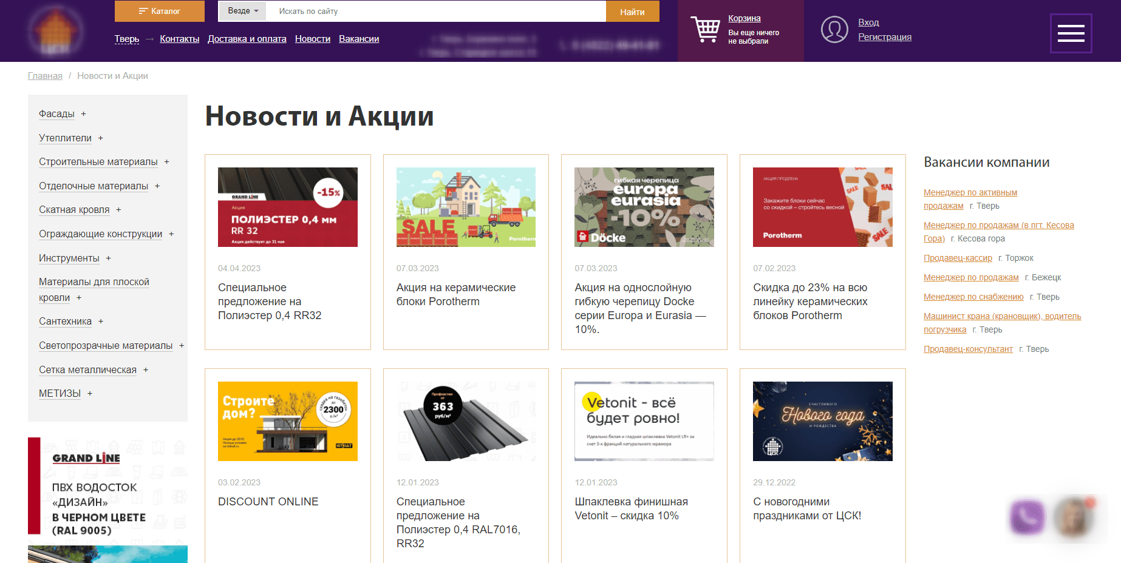This screenshot has width=1121, height=563.
Task: Open Акция на керамические блоки Porotherm article
Action: 456,295
